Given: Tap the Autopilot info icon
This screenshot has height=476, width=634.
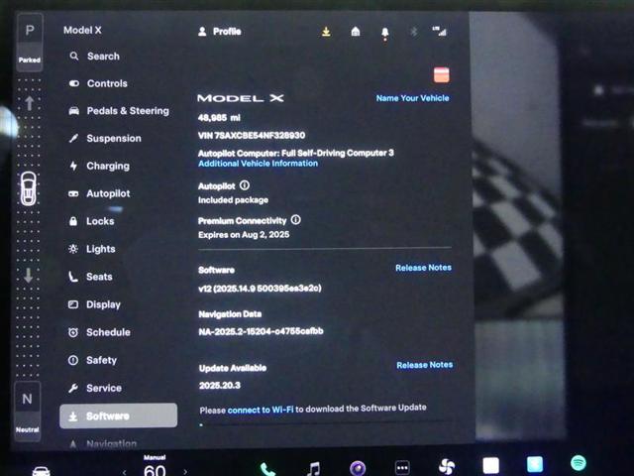Looking at the screenshot, I should click(x=245, y=185).
